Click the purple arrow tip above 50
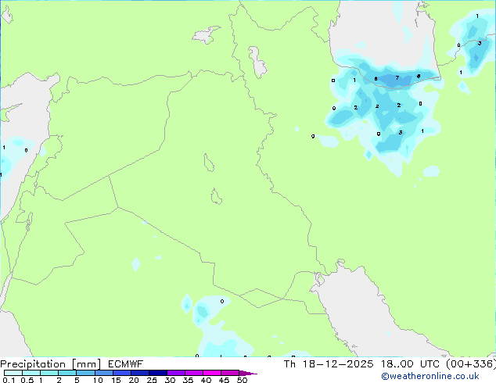 point(248,373)
